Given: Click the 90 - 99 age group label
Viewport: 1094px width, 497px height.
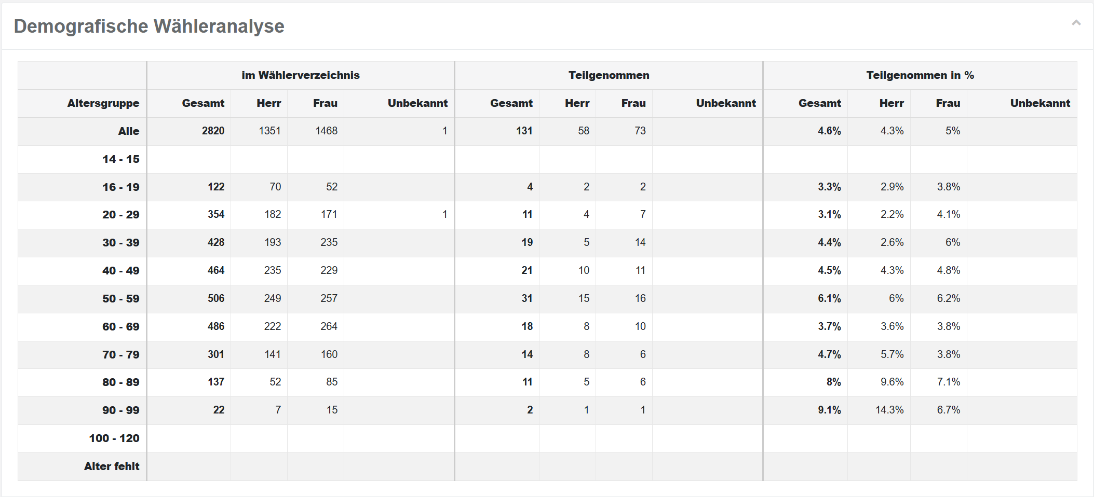Looking at the screenshot, I should 120,410.
